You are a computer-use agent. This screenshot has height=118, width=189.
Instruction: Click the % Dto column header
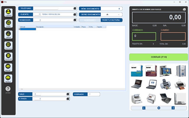click(92, 27)
